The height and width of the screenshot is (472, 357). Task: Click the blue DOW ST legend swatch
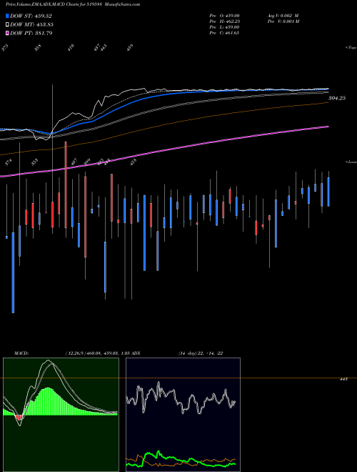tap(8, 16)
